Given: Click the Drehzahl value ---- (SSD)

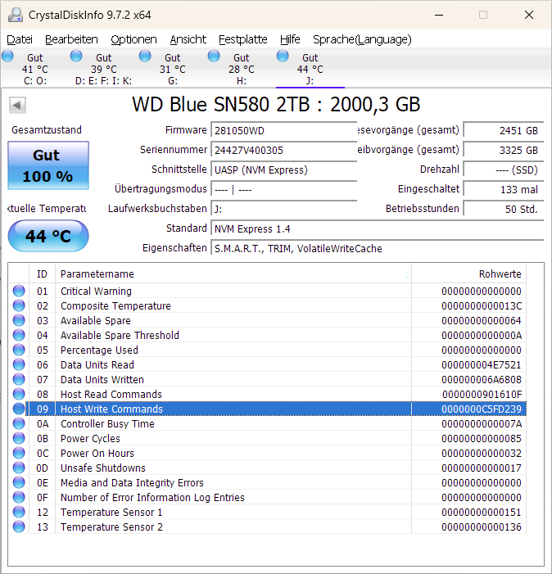Looking at the screenshot, I should pyautogui.click(x=504, y=169).
